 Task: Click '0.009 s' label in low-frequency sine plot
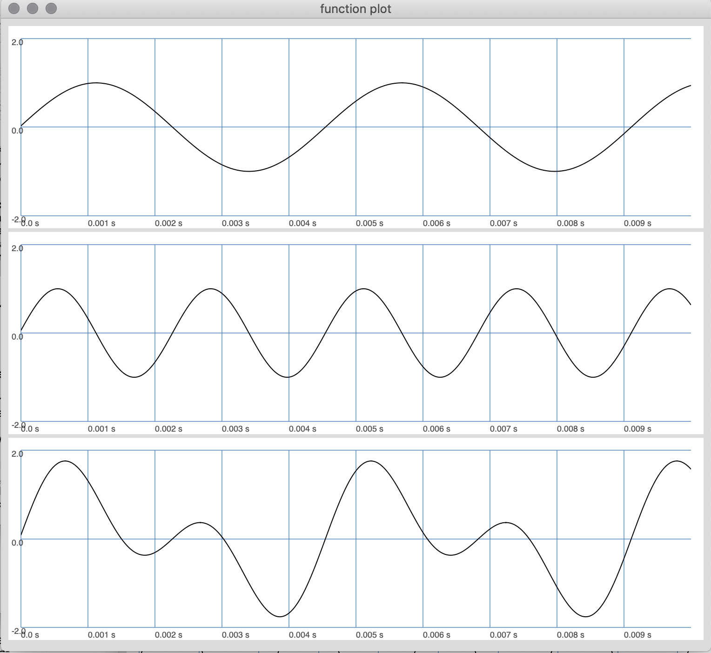pyautogui.click(x=637, y=223)
